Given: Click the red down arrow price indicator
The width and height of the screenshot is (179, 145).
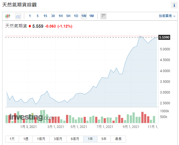Looking at the screenshot, I should click(x=30, y=26).
